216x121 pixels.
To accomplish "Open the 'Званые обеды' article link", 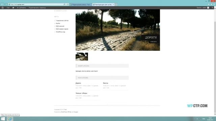I will coord(81,93).
